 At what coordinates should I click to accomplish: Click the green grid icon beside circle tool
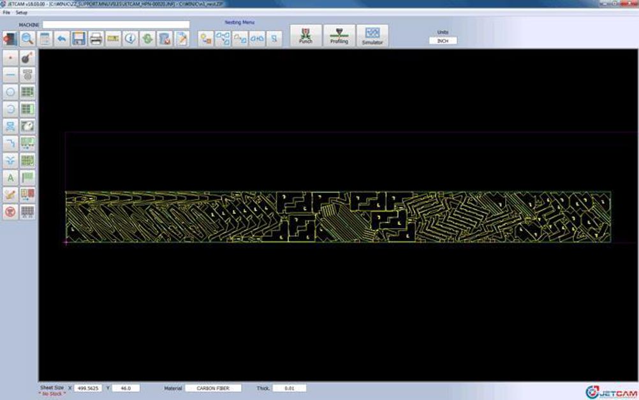click(27, 92)
